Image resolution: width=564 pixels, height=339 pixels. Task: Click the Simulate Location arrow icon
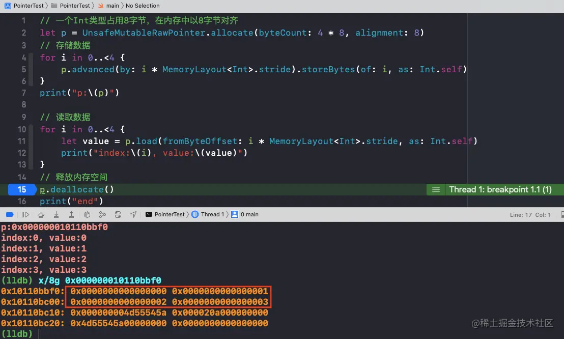[133, 214]
